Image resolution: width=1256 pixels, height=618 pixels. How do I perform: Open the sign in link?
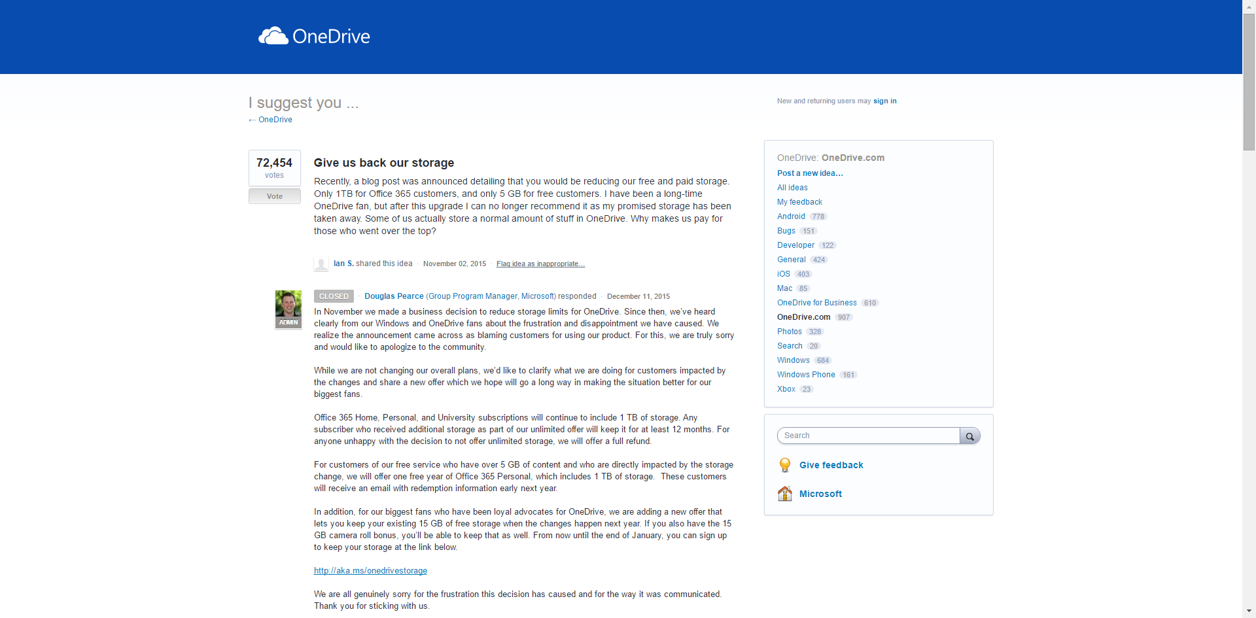coord(885,101)
